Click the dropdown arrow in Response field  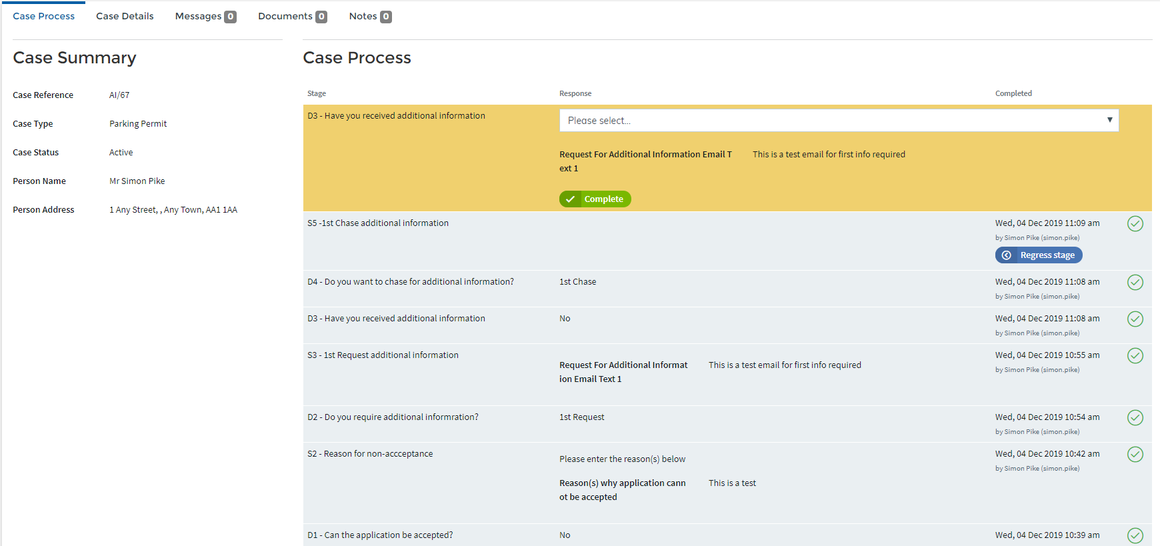(1109, 121)
